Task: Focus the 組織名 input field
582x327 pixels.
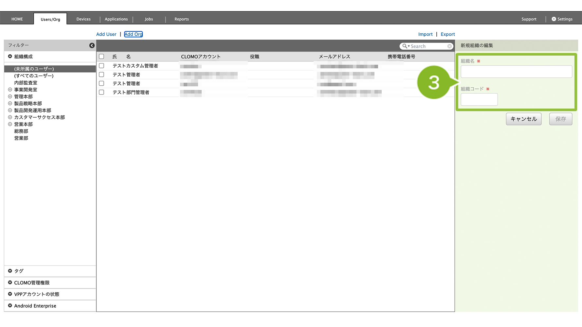Action: [516, 72]
